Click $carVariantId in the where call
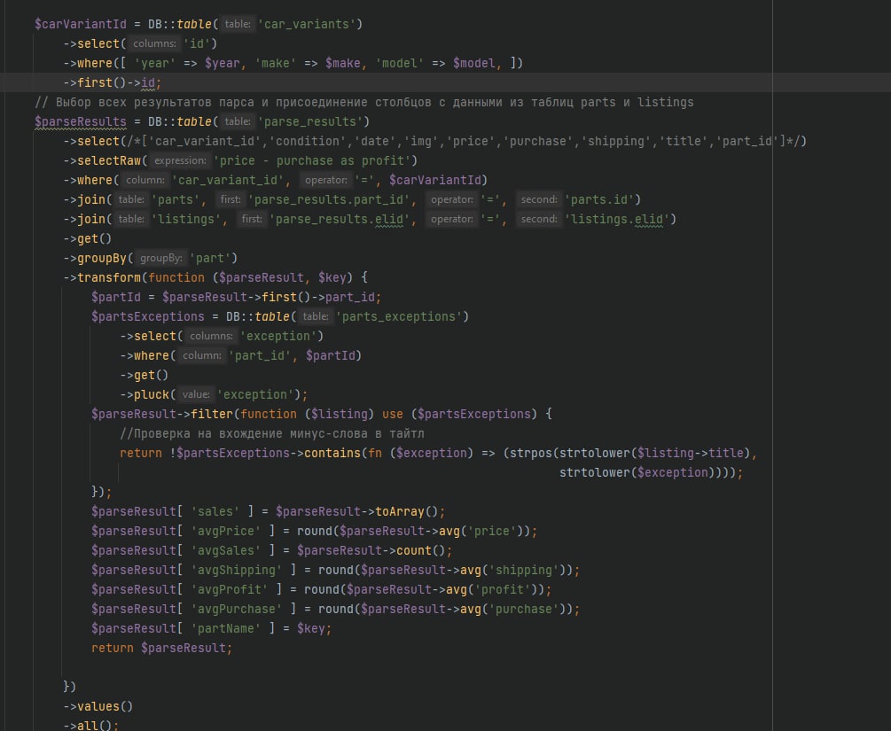The width and height of the screenshot is (891, 731). (435, 180)
